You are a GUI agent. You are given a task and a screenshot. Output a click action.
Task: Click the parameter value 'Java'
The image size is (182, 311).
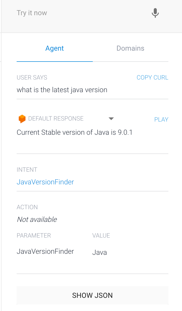tap(99, 252)
